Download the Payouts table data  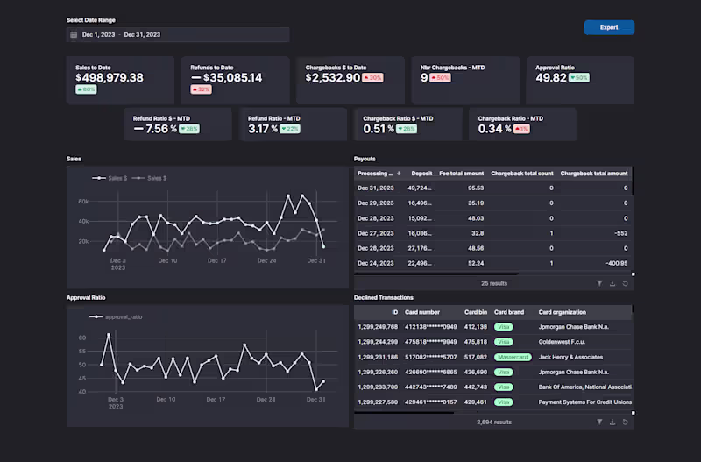(x=612, y=283)
